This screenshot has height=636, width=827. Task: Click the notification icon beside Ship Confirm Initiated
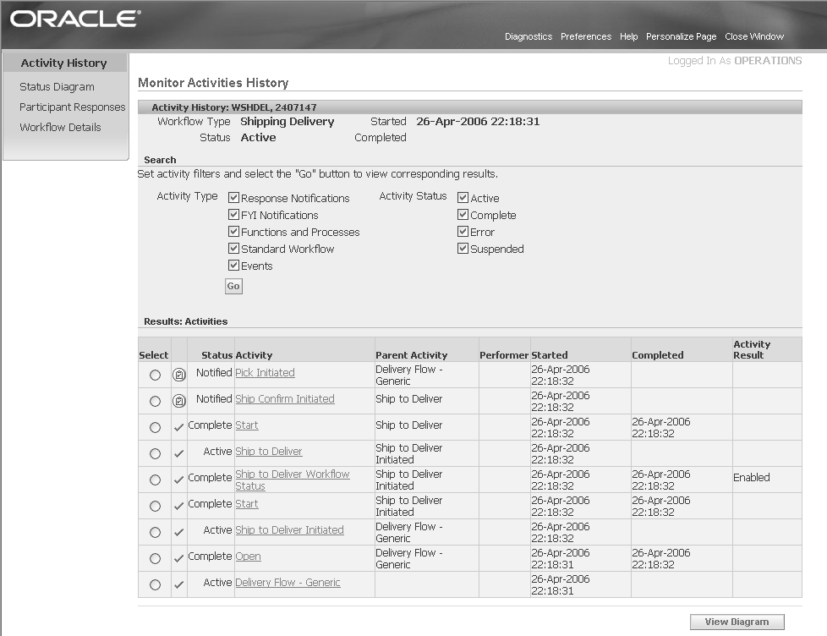point(179,402)
